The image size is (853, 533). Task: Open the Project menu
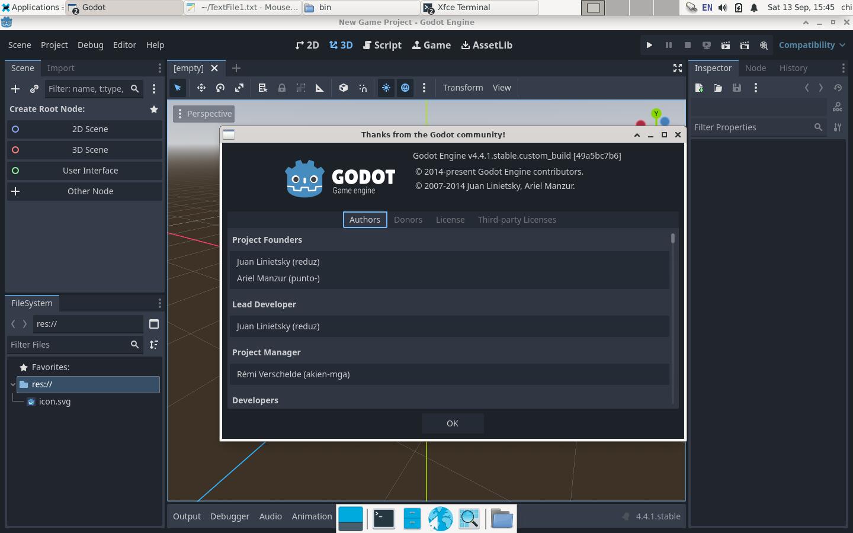54,45
